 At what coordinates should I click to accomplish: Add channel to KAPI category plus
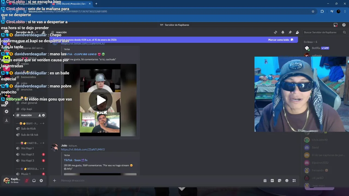pyautogui.click(x=43, y=123)
